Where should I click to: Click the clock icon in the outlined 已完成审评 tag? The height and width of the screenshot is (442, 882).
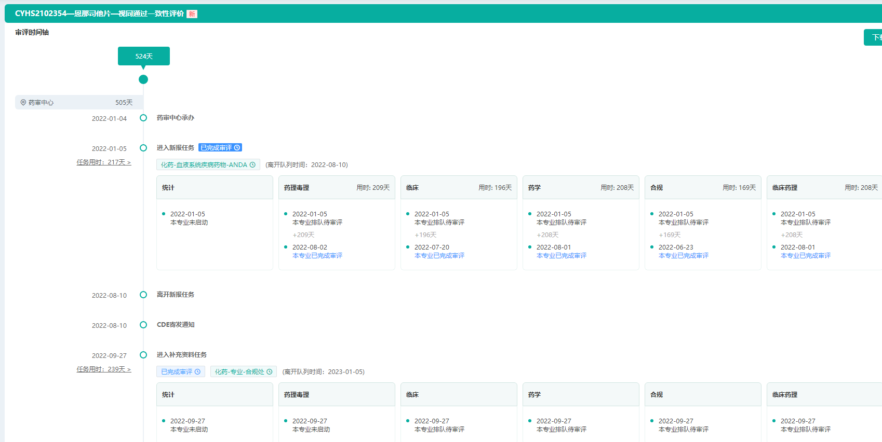point(198,372)
